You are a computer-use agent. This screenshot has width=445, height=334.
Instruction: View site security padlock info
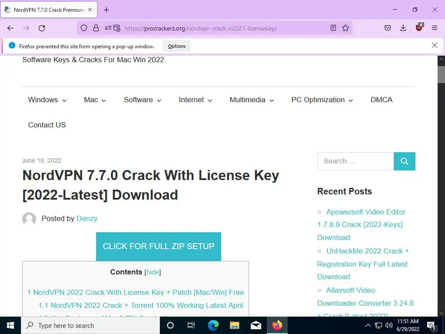(x=96, y=28)
